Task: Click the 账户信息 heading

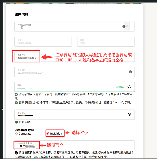Action: (x=21, y=15)
